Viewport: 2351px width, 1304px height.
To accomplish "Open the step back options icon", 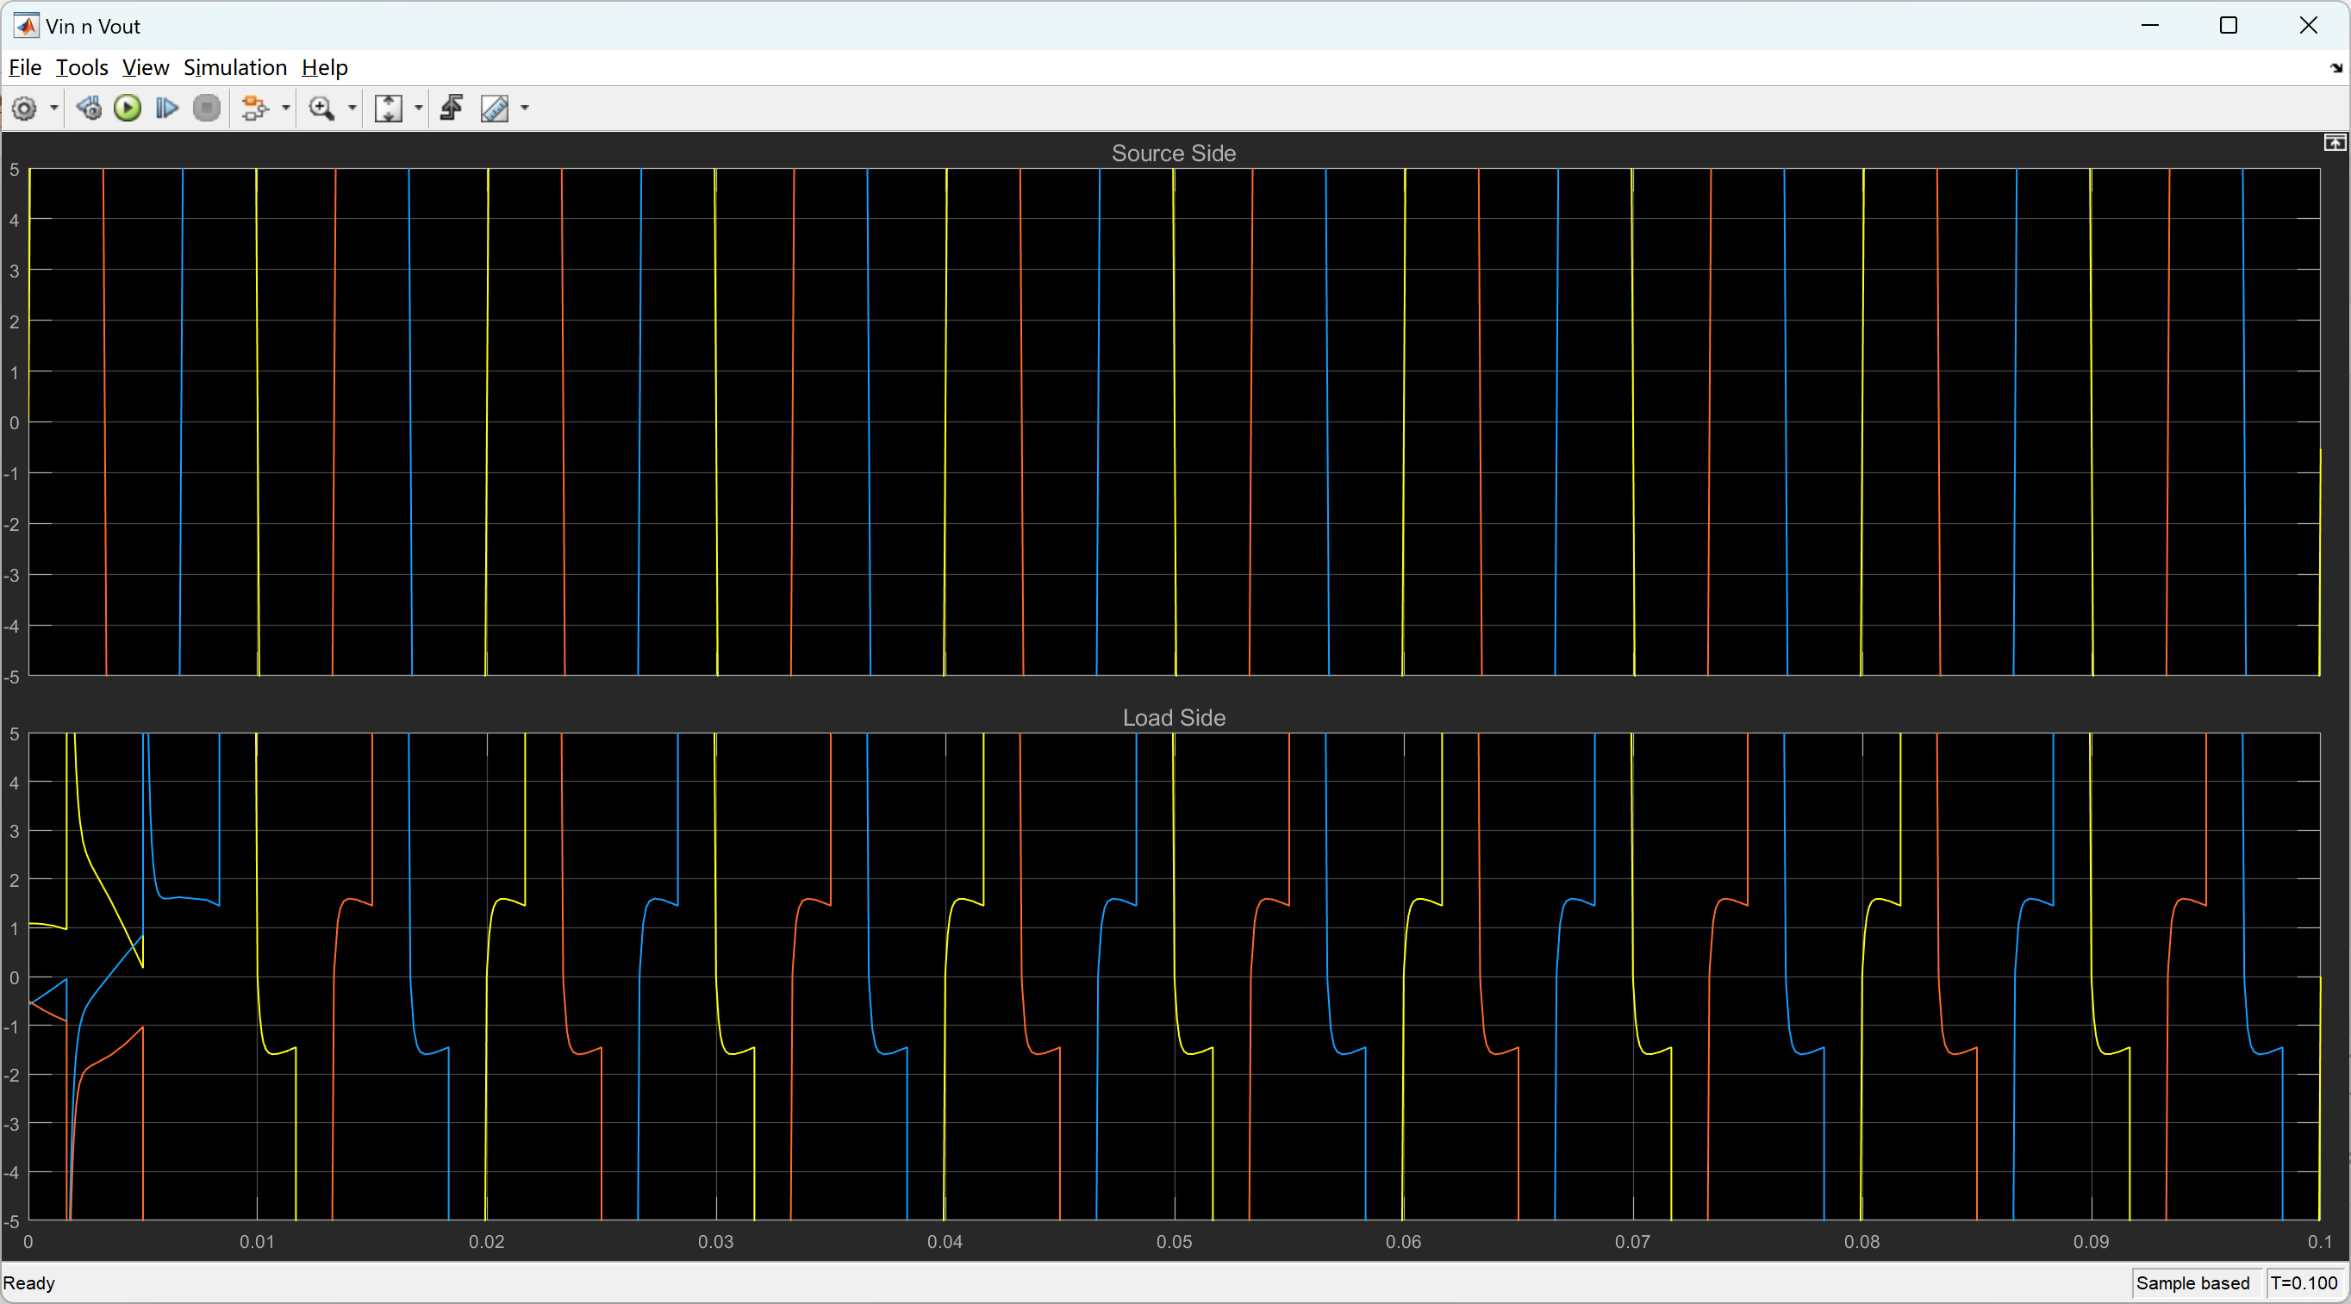I will pos(89,109).
